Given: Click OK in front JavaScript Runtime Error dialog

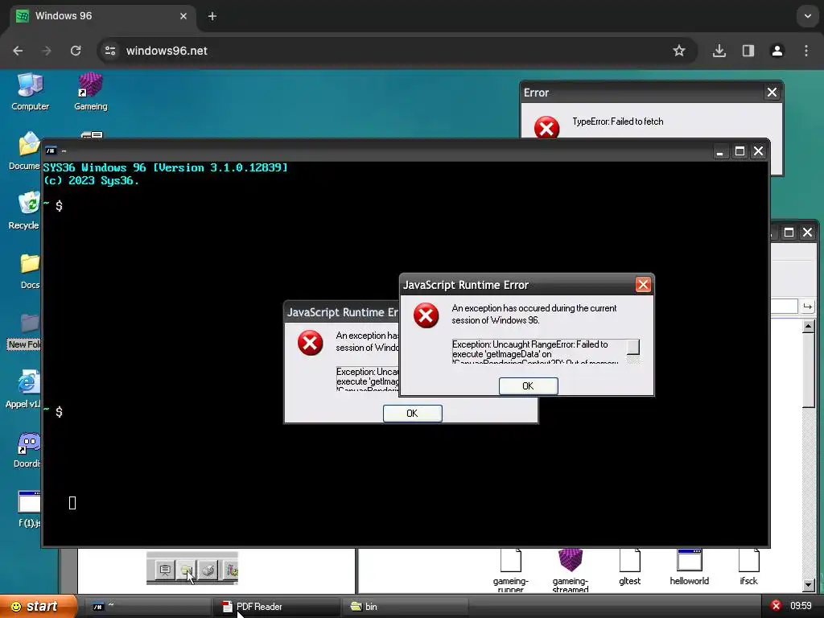Looking at the screenshot, I should click(x=528, y=386).
